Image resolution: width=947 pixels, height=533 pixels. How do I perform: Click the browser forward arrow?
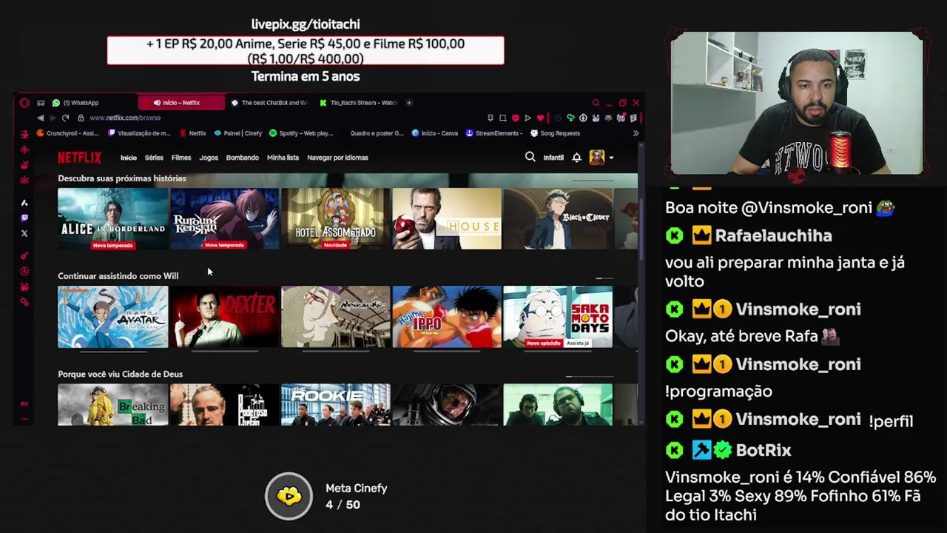point(53,118)
